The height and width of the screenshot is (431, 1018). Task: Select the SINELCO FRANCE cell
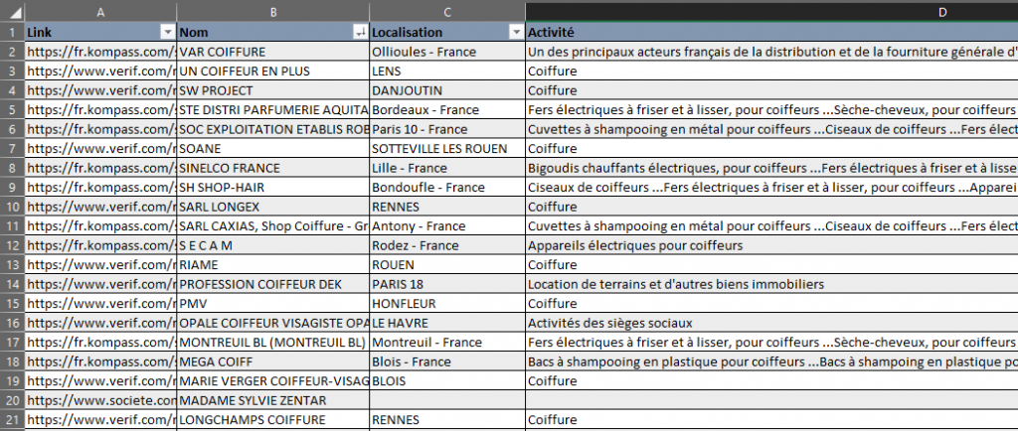pos(272,168)
